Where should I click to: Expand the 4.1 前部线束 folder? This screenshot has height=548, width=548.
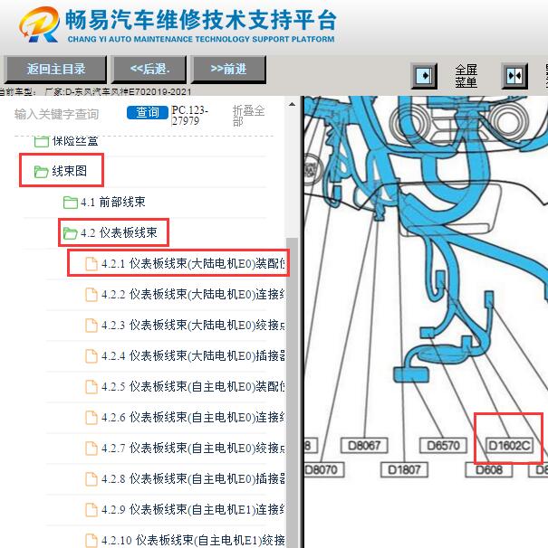pyautogui.click(x=104, y=202)
